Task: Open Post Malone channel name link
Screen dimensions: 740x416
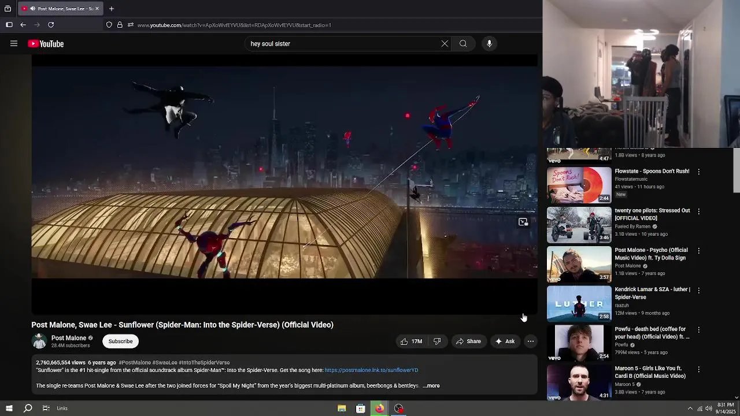Action: (69, 338)
